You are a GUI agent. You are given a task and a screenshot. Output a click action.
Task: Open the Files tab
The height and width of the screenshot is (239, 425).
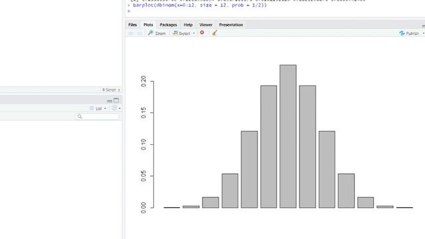[133, 25]
